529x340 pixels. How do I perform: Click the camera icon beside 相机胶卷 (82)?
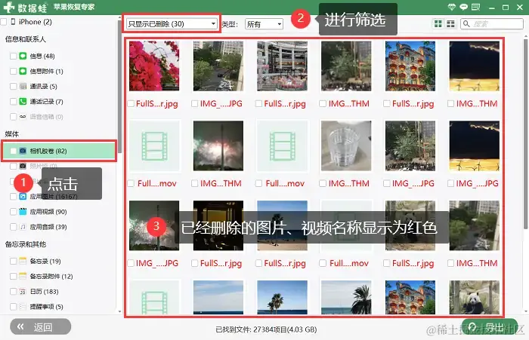[x=23, y=151]
